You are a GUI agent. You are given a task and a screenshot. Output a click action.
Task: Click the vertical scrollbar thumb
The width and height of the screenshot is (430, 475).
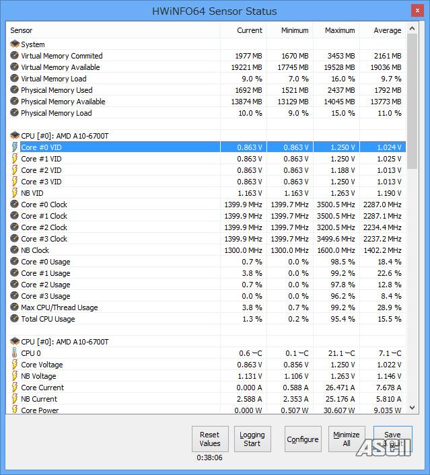coord(412,101)
